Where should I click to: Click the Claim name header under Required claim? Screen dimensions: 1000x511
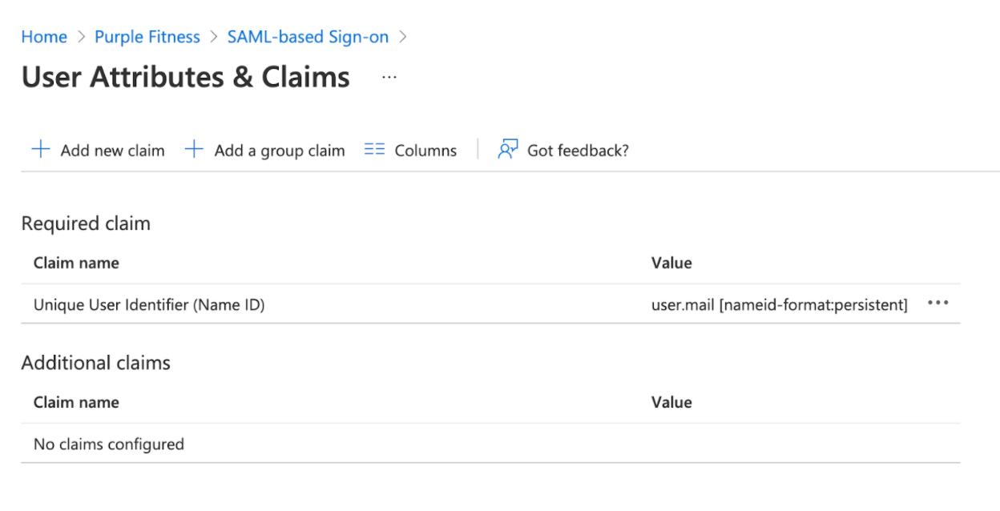tap(76, 263)
